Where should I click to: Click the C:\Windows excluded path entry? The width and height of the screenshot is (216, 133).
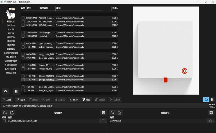pos(115,121)
